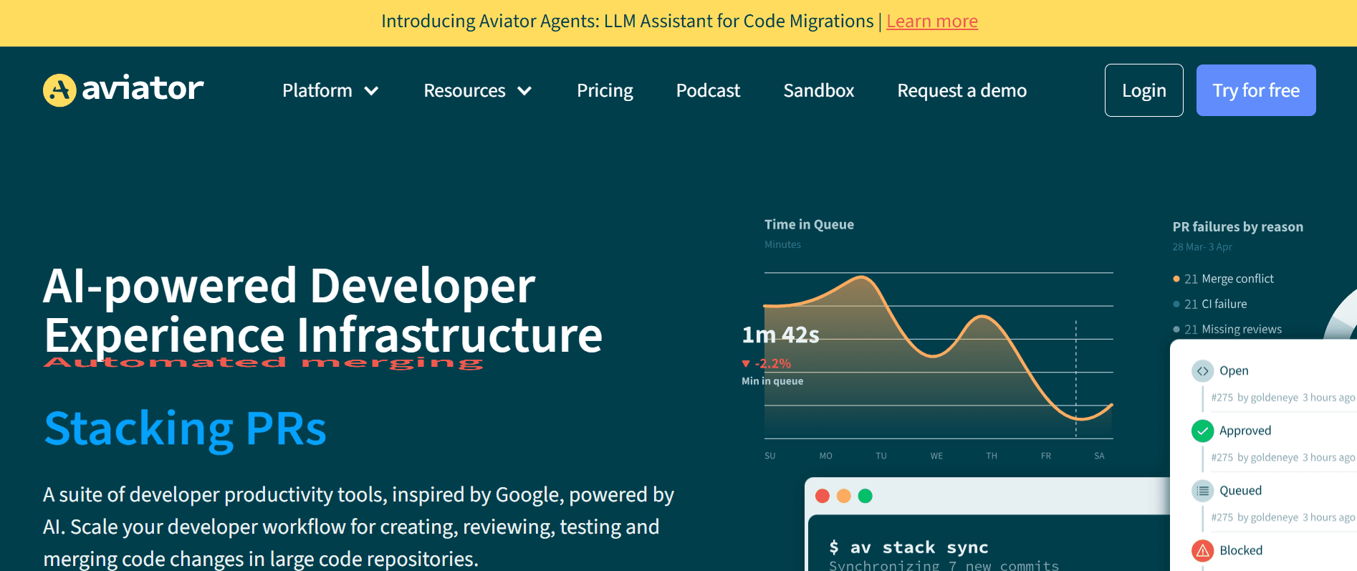Click the Try for free button
This screenshot has height=571, width=1357.
[x=1256, y=90]
